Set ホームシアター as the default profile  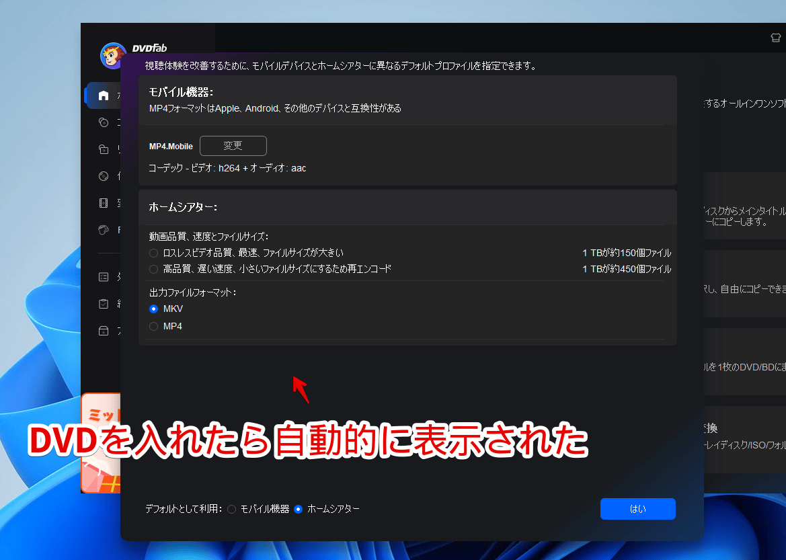point(299,510)
